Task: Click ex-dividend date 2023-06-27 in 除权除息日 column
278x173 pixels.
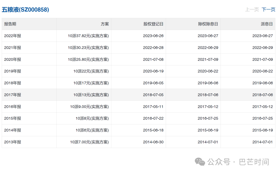Action: (x=208, y=36)
